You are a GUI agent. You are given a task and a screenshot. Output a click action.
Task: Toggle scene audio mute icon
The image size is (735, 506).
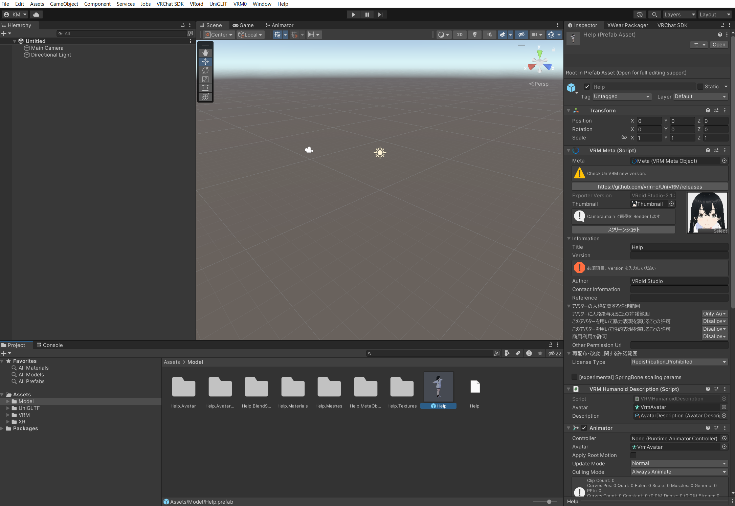point(490,35)
